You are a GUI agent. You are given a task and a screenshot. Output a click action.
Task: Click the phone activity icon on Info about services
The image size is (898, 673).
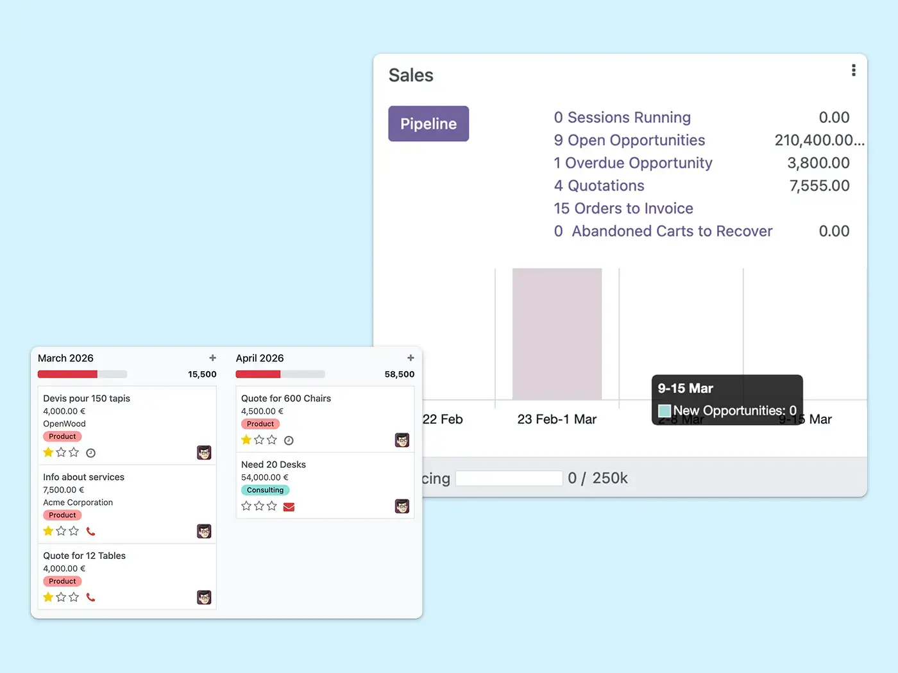(91, 531)
